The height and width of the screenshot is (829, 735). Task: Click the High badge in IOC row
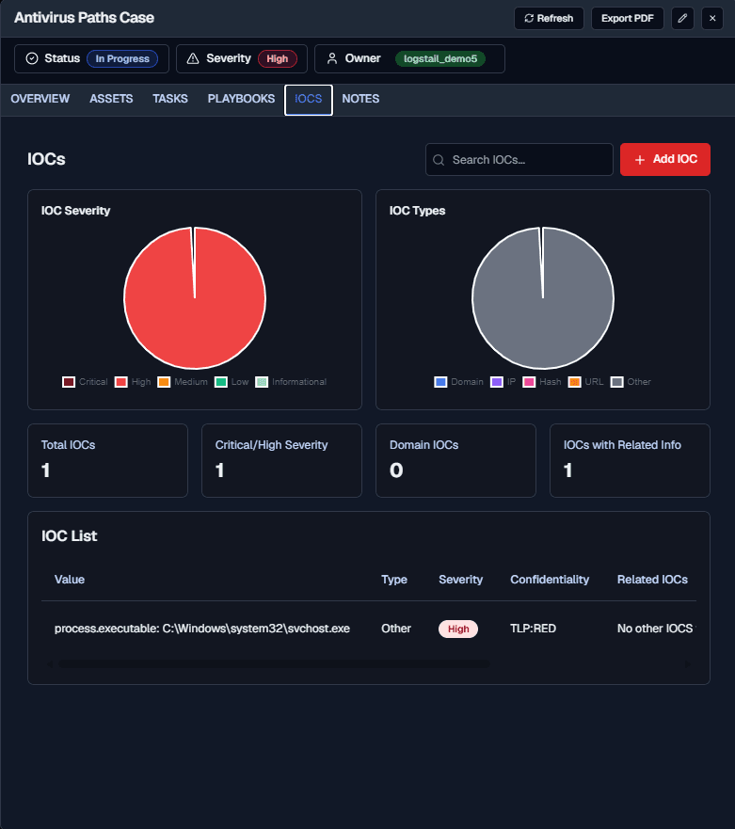(x=458, y=629)
